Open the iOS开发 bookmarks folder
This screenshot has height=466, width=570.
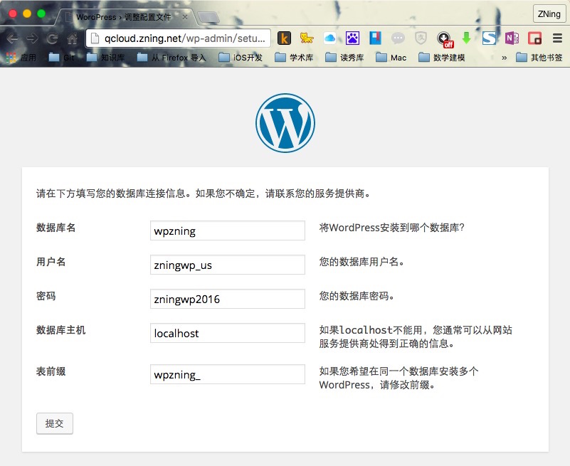[x=241, y=58]
